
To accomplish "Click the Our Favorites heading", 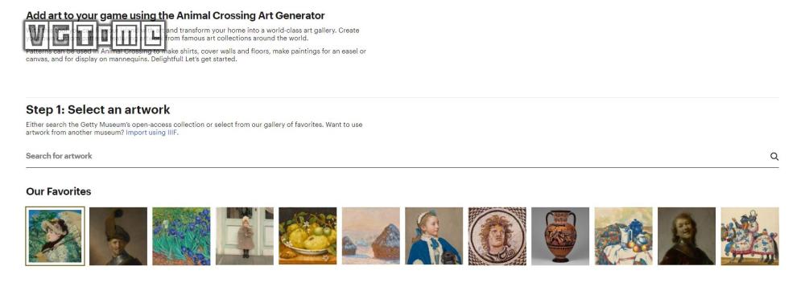I will pos(59,191).
